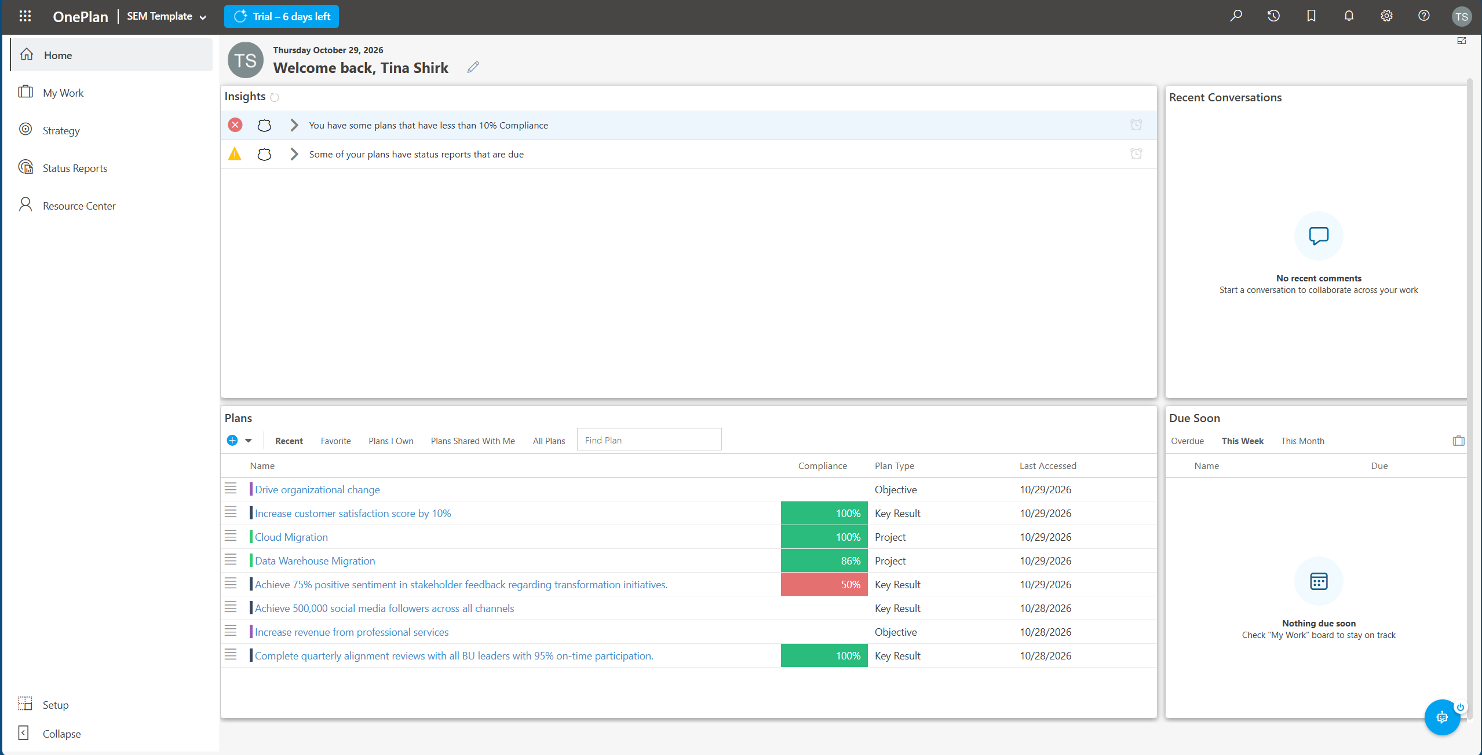This screenshot has width=1482, height=755.
Task: Open the TS user profile avatar
Action: [1461, 17]
